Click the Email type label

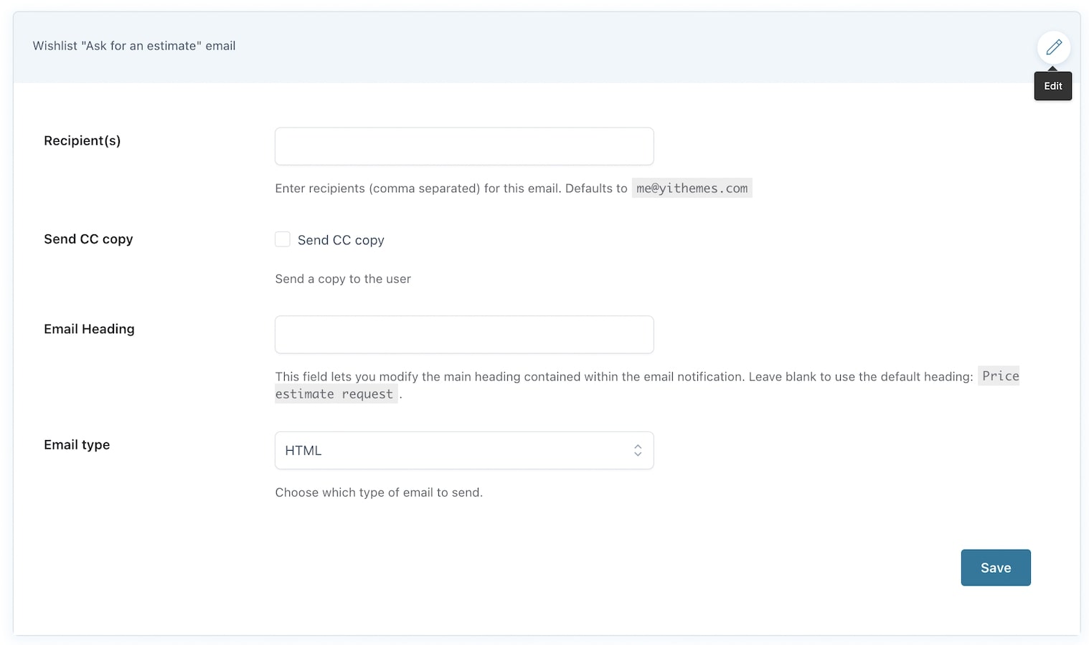[x=77, y=444]
